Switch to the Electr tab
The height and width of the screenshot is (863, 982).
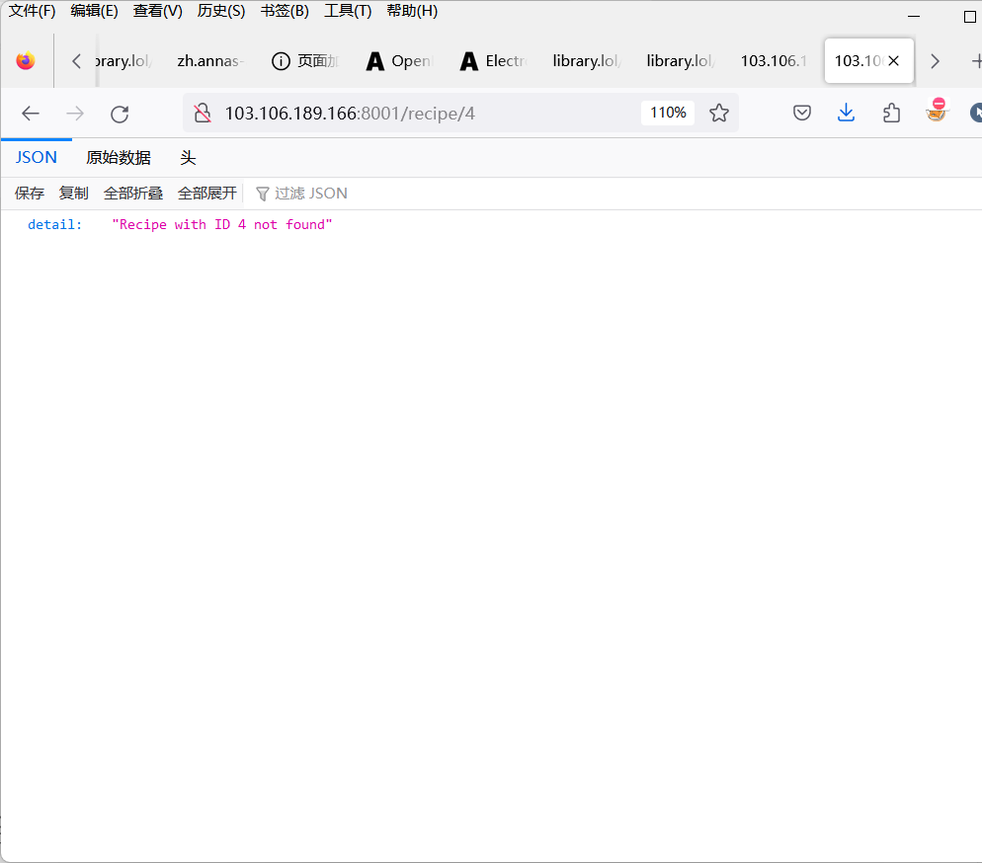494,60
